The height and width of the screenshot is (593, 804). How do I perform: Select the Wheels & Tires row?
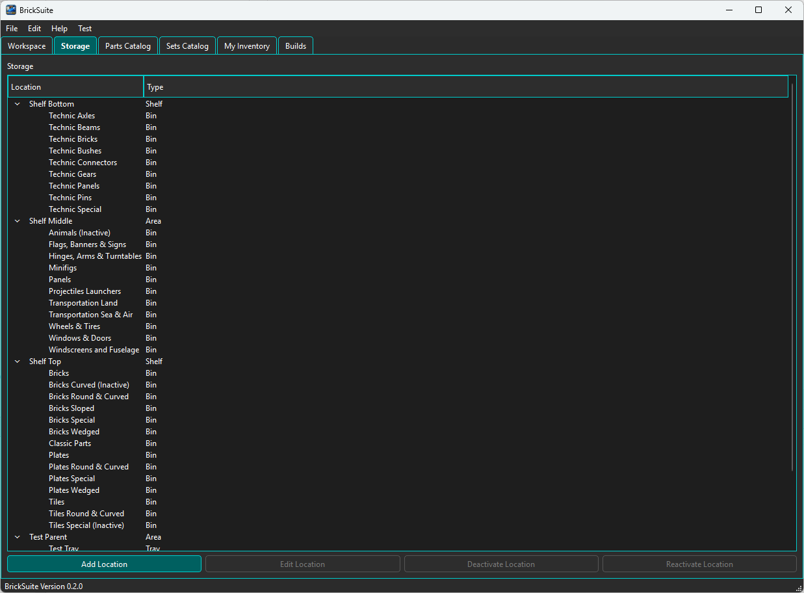pos(398,326)
